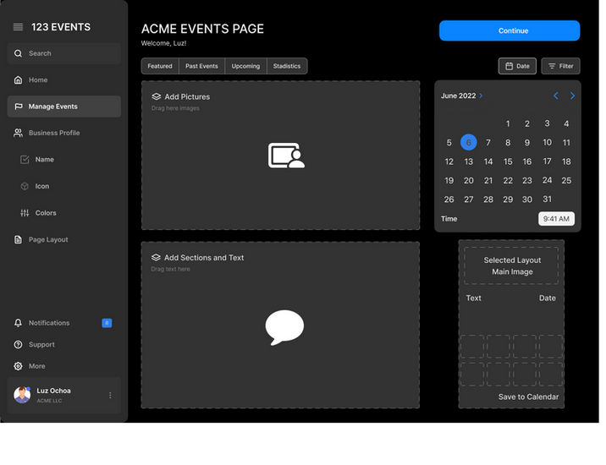Click the Add Pictures heading
606x465 pixels.
click(187, 96)
